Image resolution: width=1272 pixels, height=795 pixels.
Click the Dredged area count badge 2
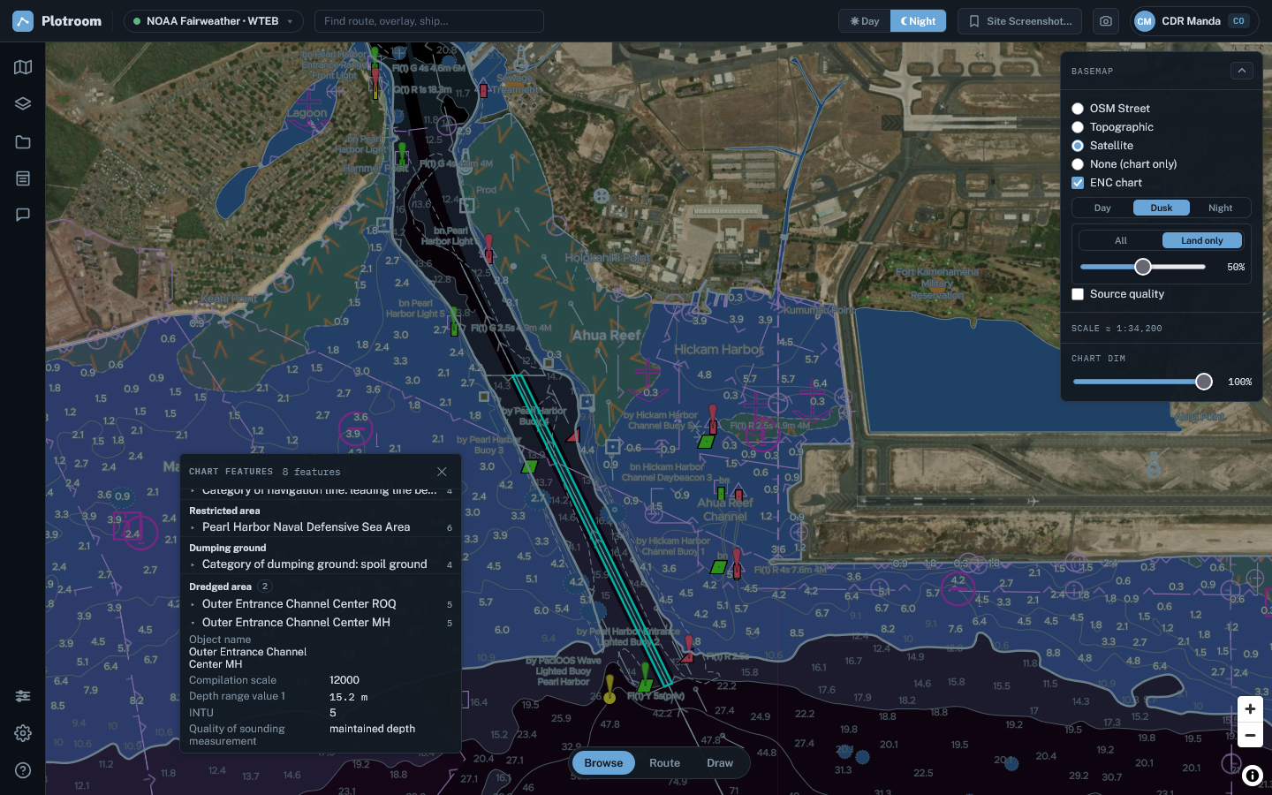[264, 587]
